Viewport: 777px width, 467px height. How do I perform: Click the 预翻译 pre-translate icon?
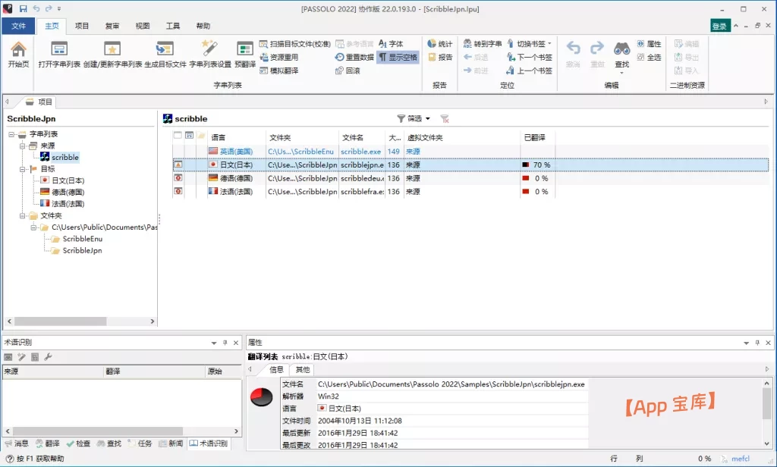245,51
